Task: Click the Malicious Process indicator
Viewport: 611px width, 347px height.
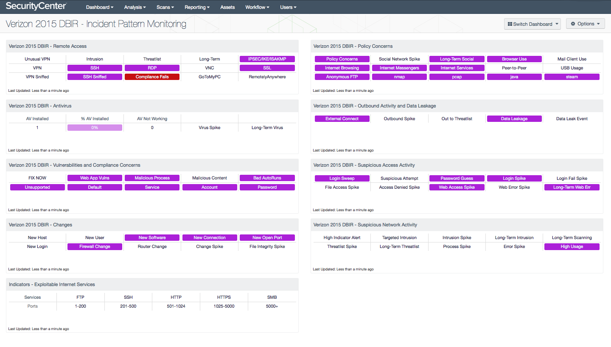Action: point(152,178)
